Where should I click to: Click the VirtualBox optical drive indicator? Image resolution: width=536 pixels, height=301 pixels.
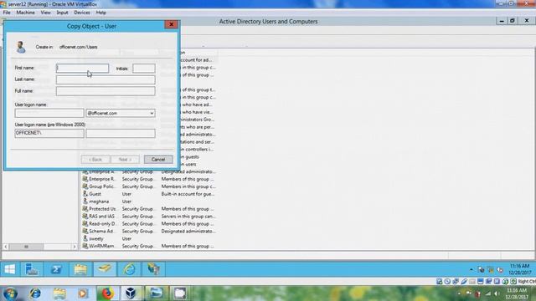click(x=447, y=282)
